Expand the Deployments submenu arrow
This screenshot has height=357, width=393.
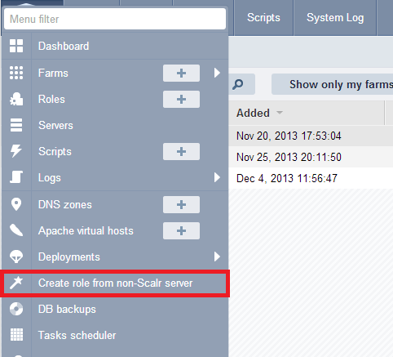(217, 257)
